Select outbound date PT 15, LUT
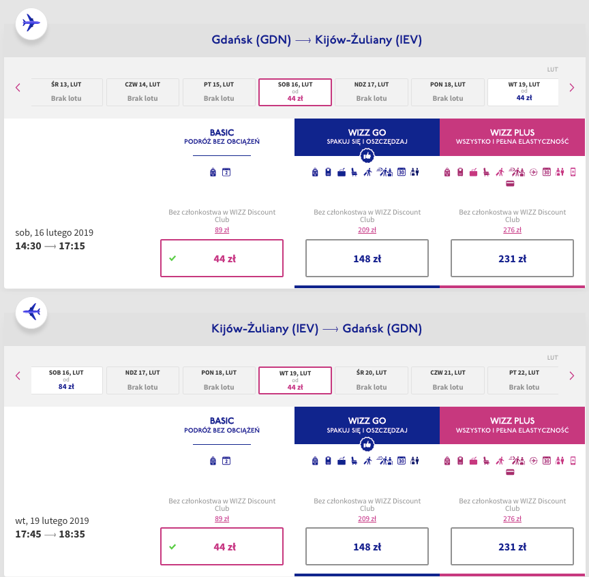The width and height of the screenshot is (589, 577). click(x=219, y=92)
